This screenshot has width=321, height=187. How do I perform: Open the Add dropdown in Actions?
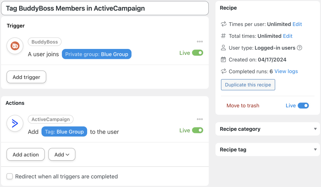click(x=62, y=154)
